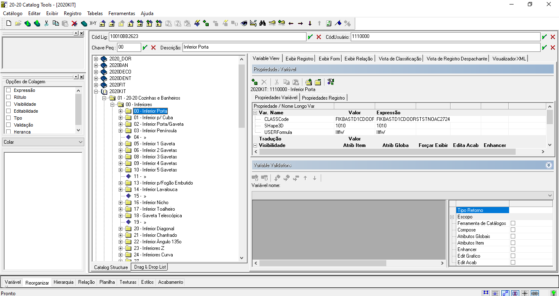Click the down red arrow icon

pos(310,23)
